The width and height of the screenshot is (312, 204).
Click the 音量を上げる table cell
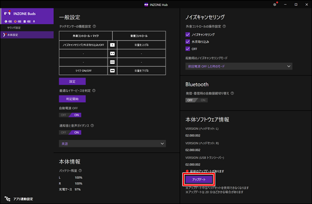tap(141, 45)
